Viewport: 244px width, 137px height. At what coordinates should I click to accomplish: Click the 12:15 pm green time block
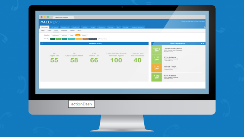(x=156, y=50)
